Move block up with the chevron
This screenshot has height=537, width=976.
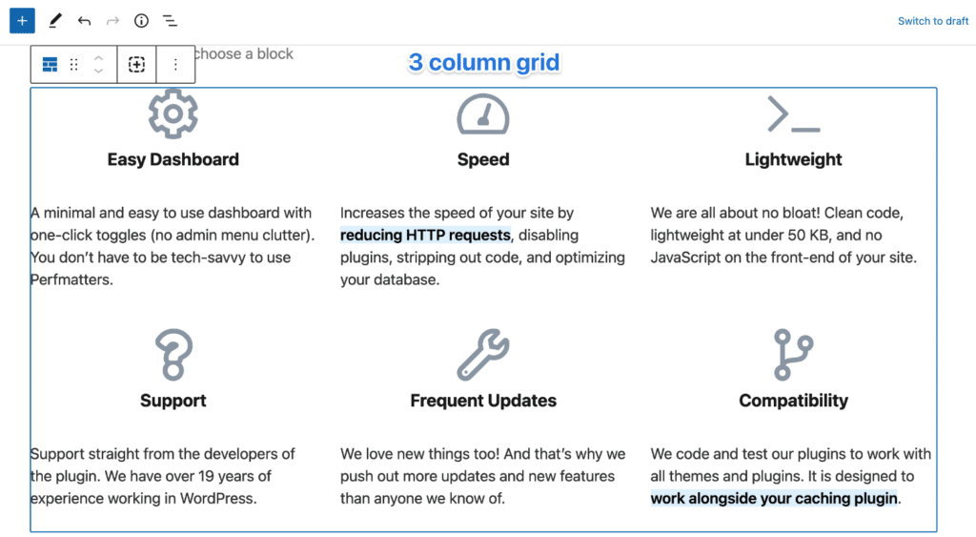[x=98, y=58]
